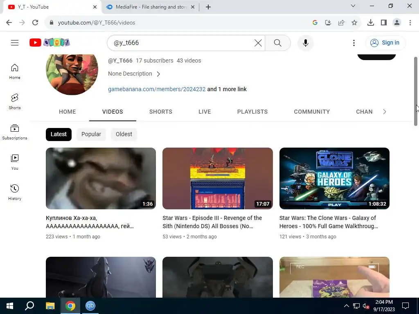Open Clone Wars Galaxy of Heroes video title
The image size is (419, 314).
(329, 222)
